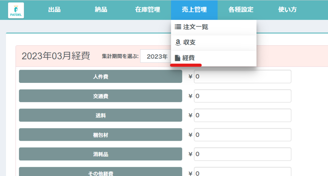Viewport: 328px width, 176px height.
Task: Click the 交通費 category button
Action: 101,96
